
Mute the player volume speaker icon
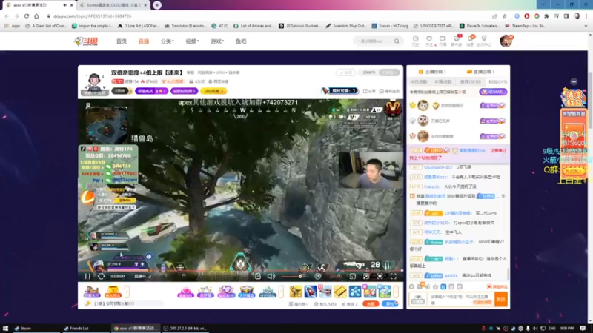[x=271, y=276]
